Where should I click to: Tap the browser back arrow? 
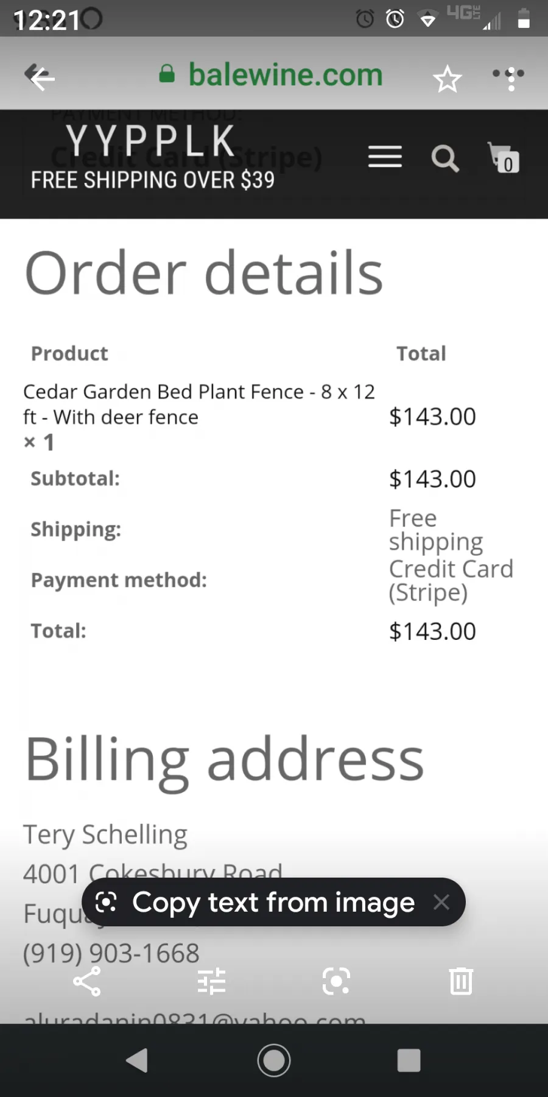coord(40,77)
